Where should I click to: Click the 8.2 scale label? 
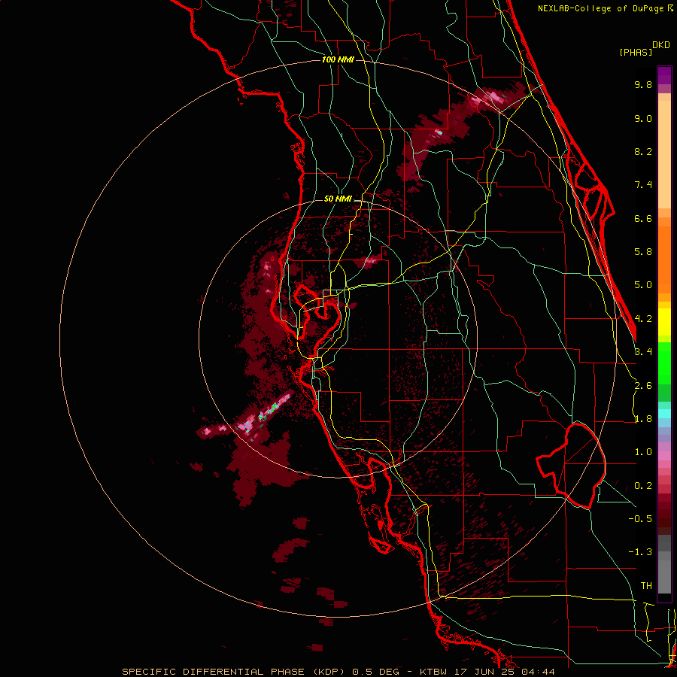[643, 151]
